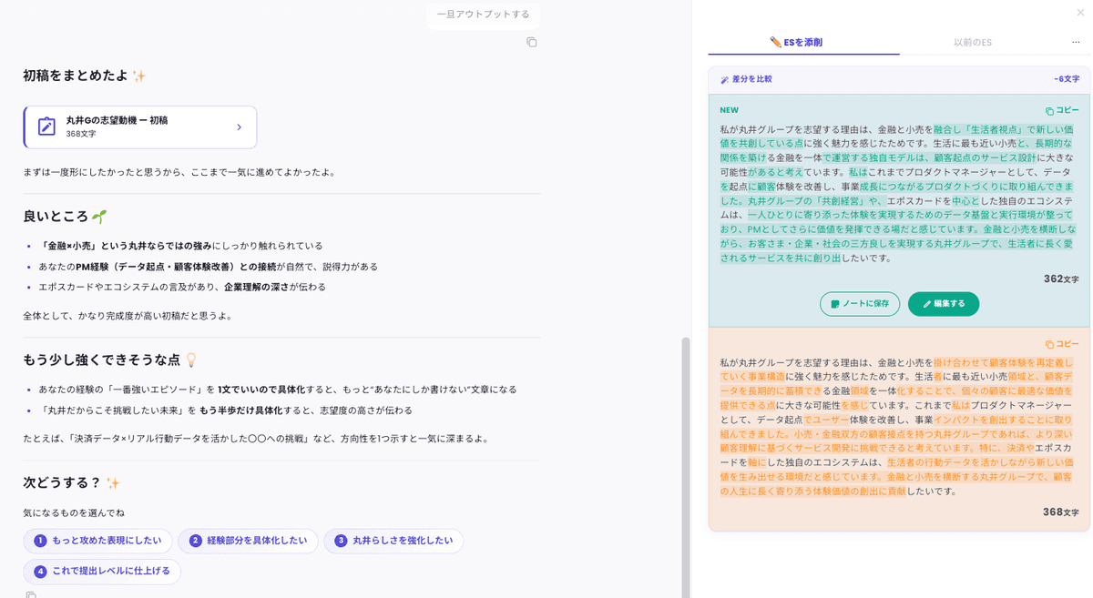Click the magic wand icon beside 差分を比較
This screenshot has width=1093, height=598.
point(724,79)
